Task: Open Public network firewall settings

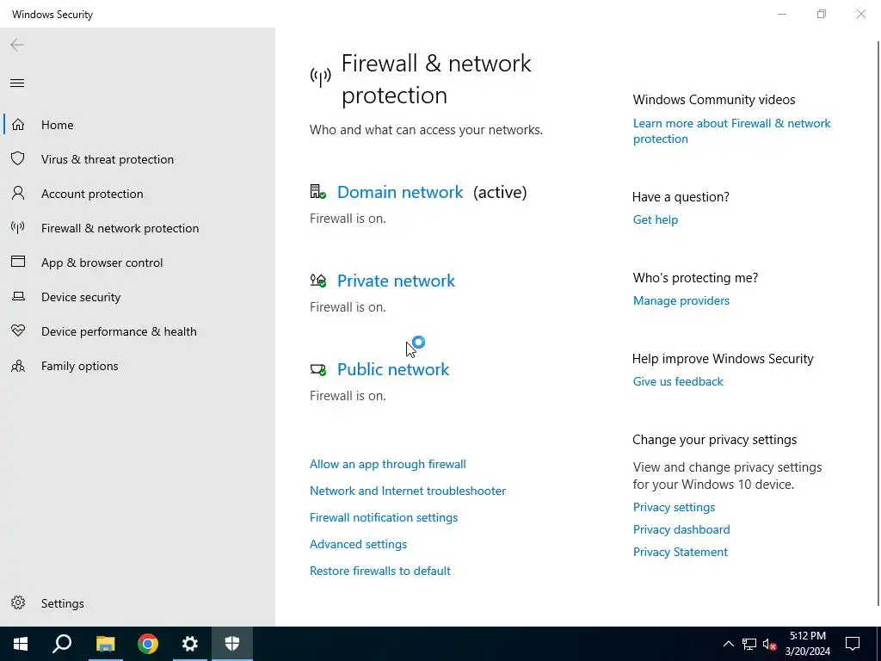Action: [393, 369]
